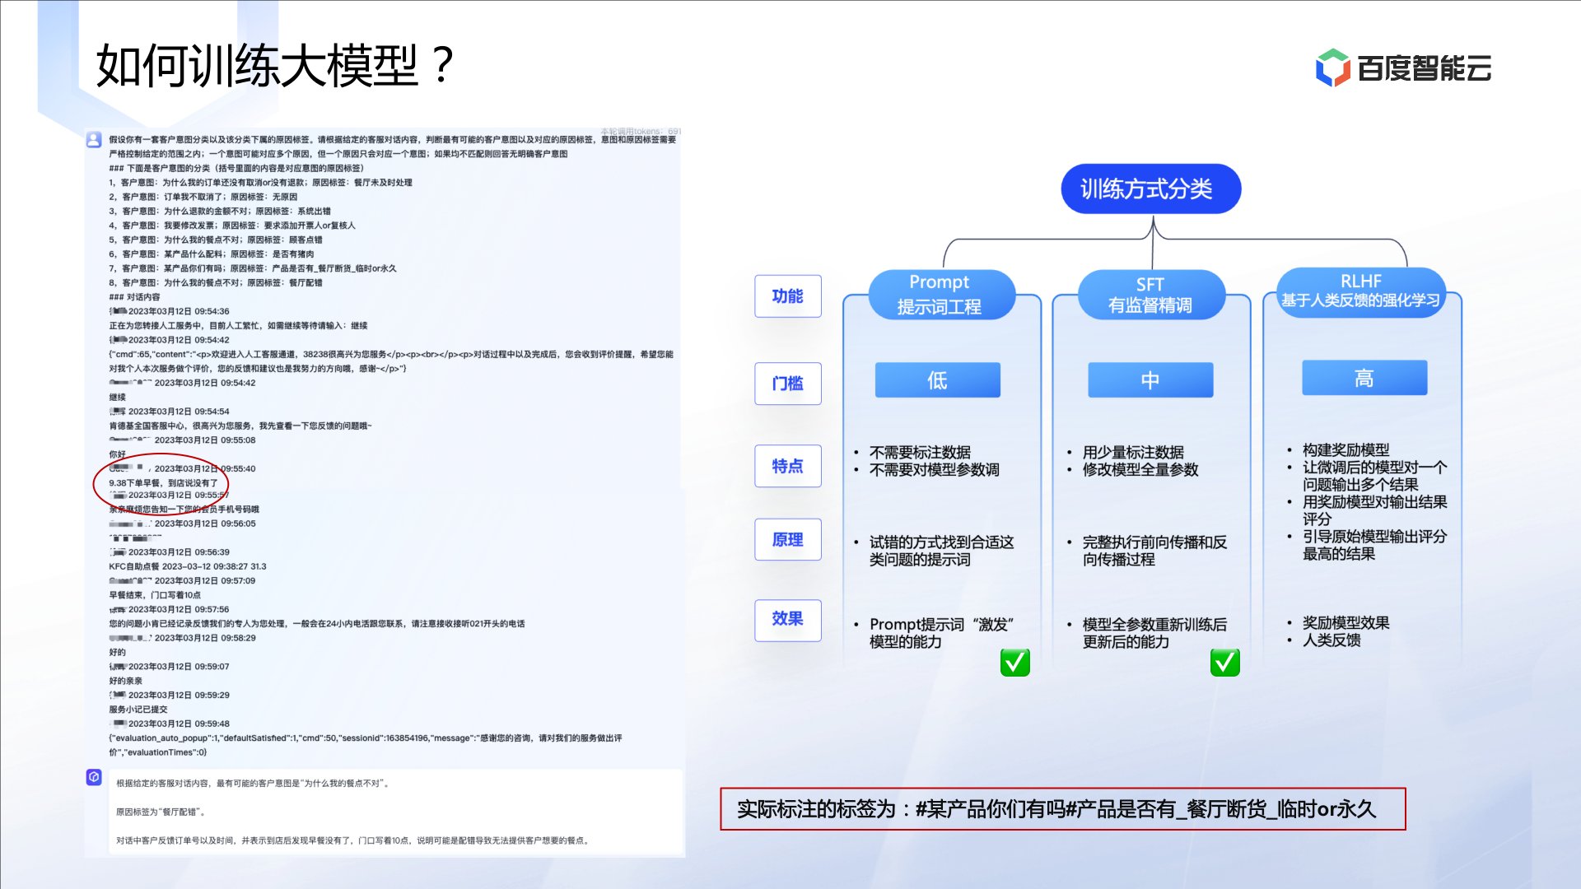
Task: Click the 原理 row label
Action: (x=788, y=539)
